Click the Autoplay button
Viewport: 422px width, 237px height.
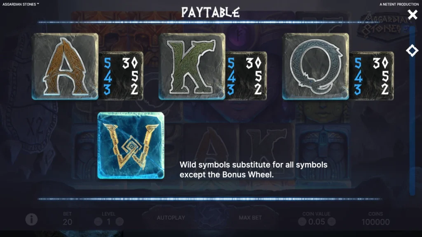(171, 218)
